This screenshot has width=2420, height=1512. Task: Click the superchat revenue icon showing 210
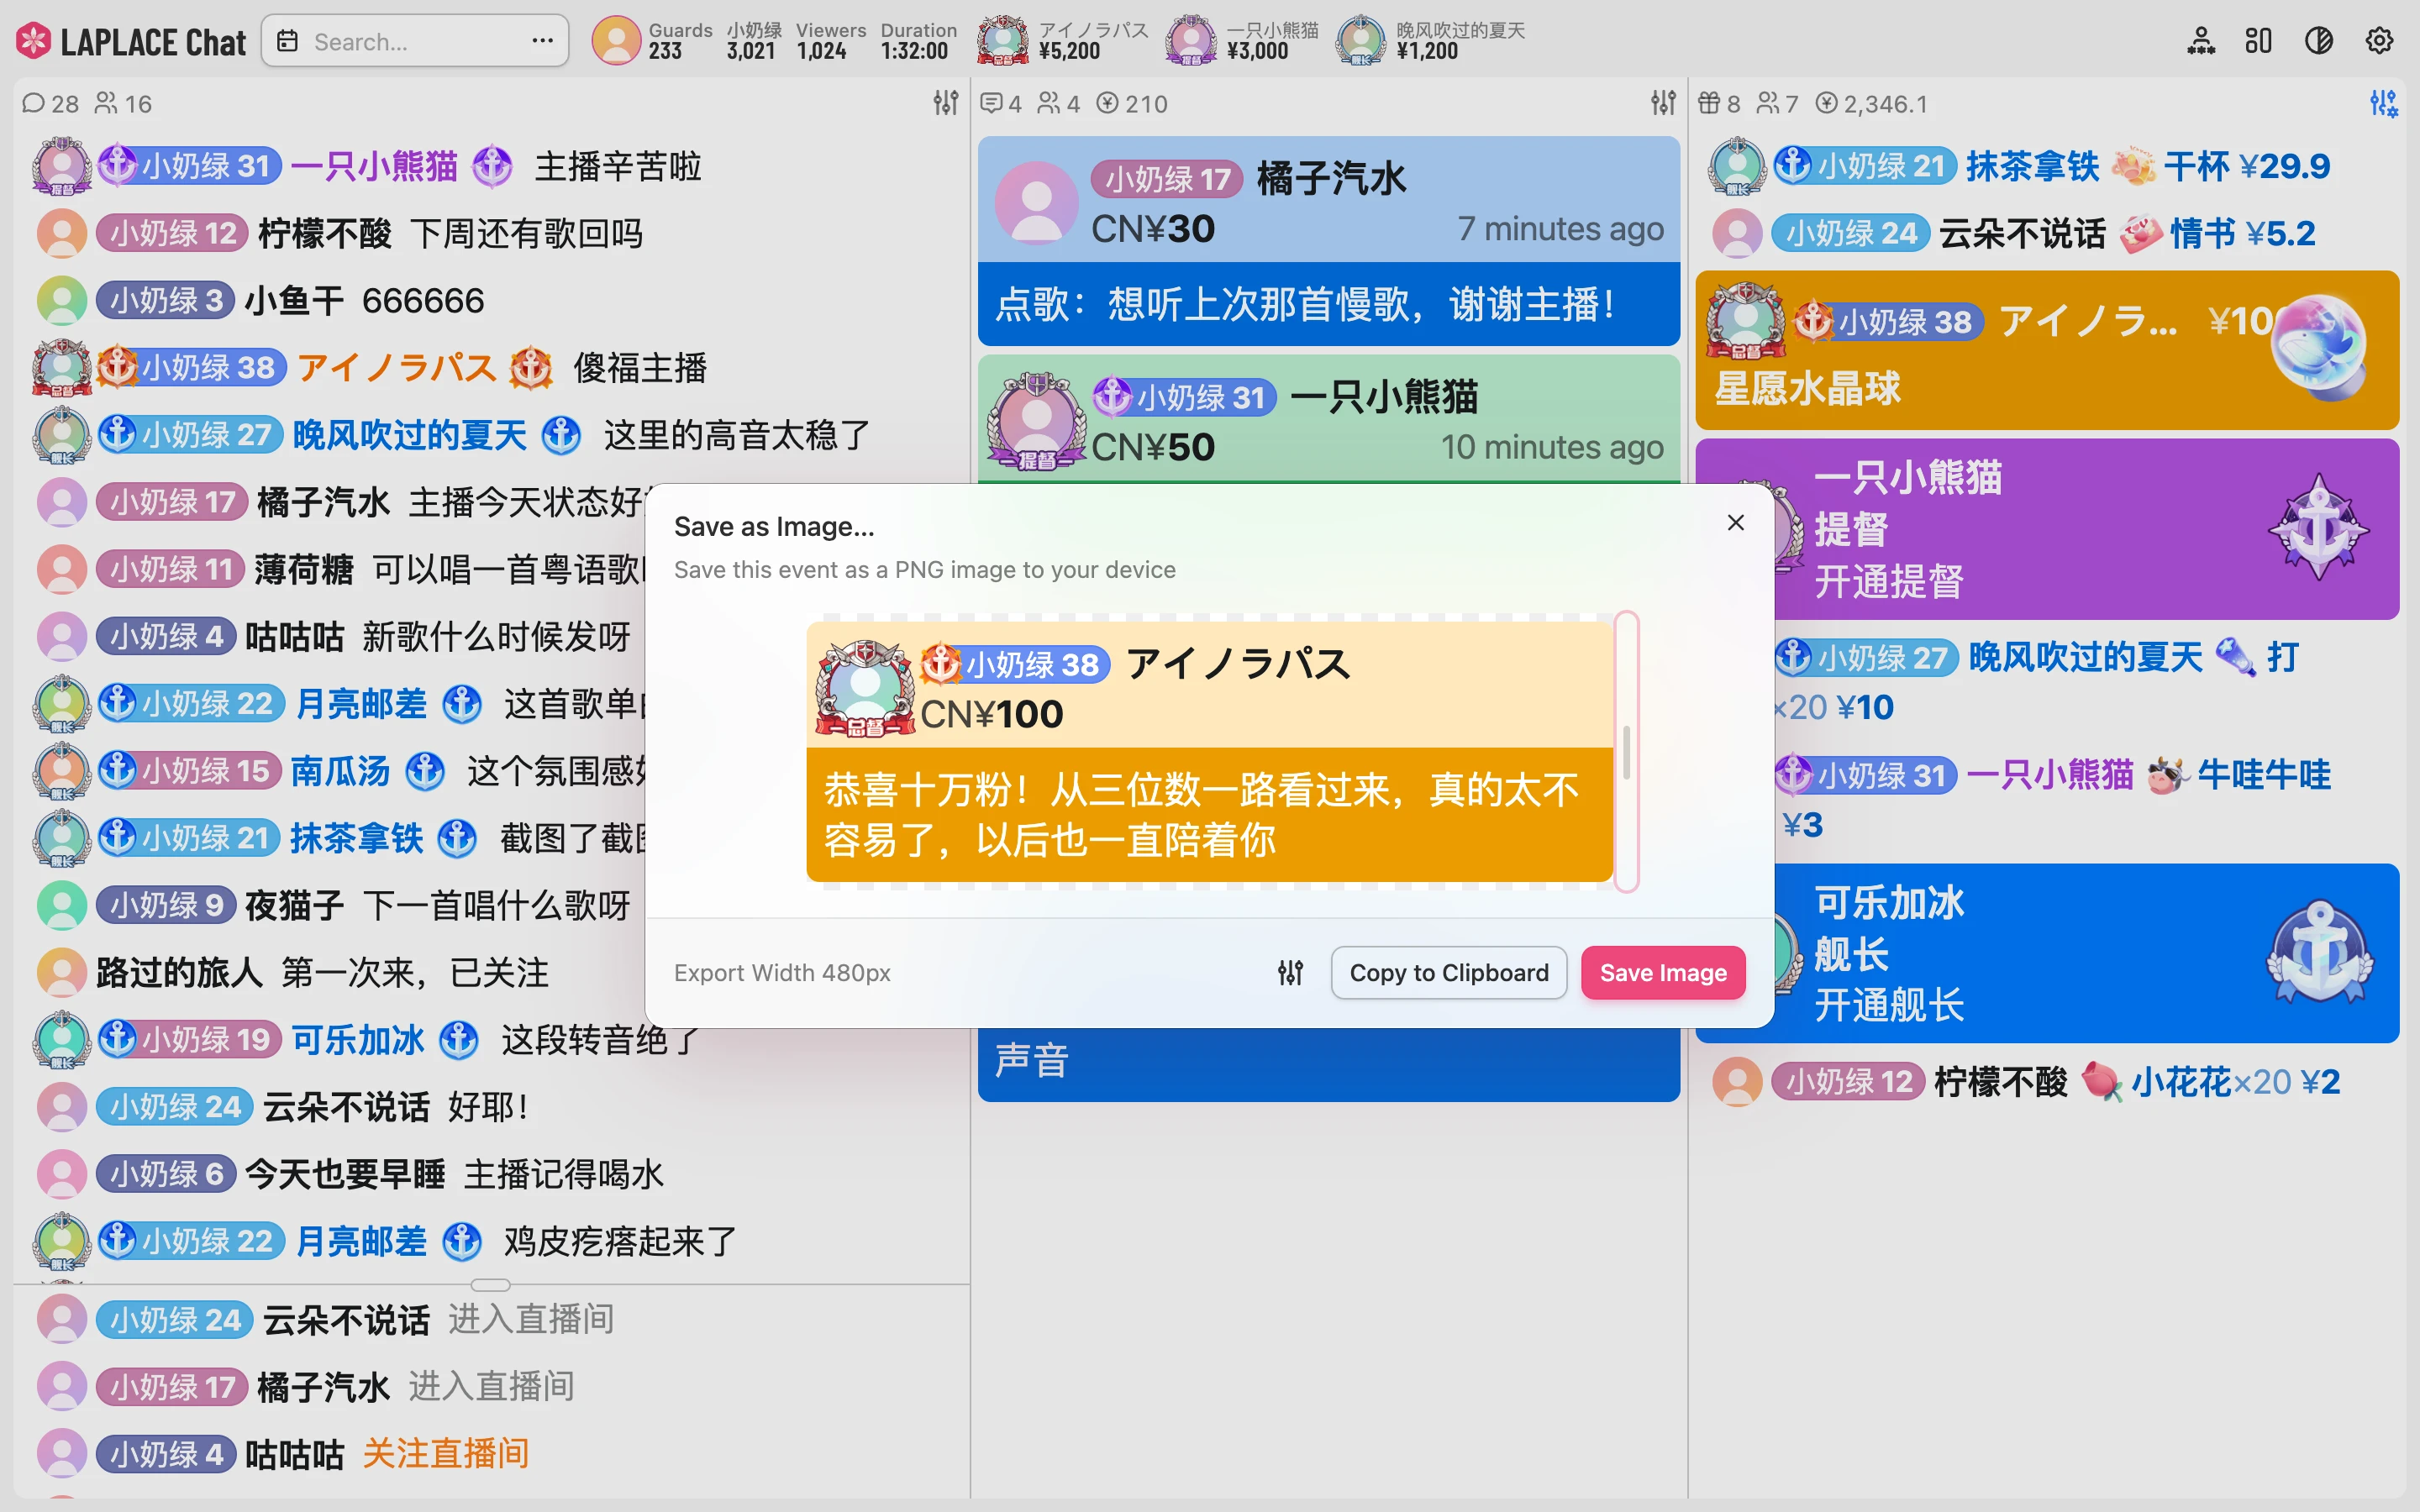click(x=1107, y=103)
